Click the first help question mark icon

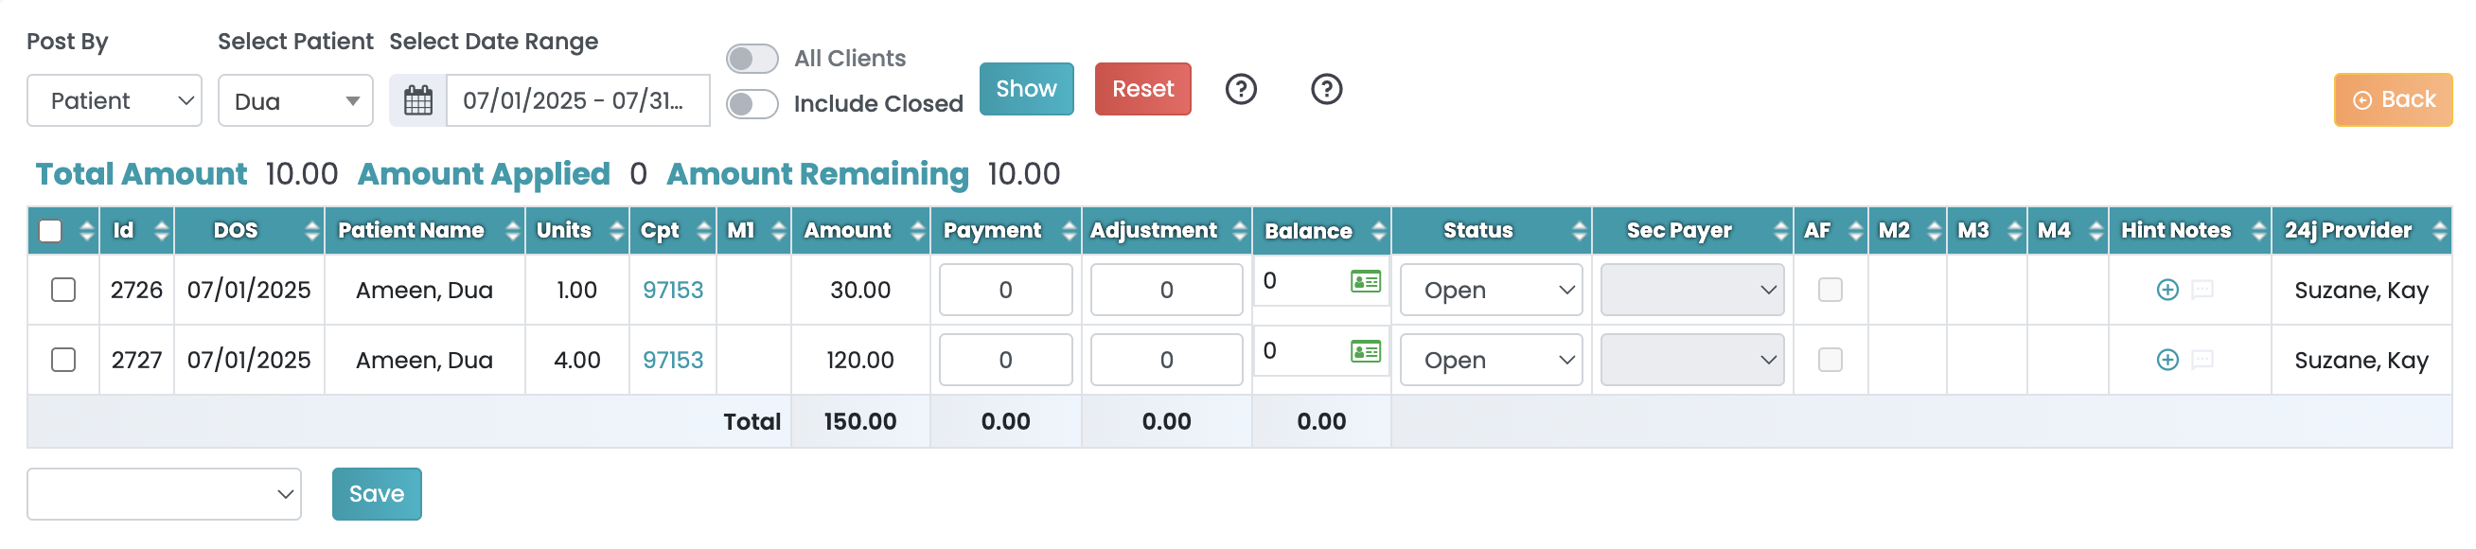1241,89
